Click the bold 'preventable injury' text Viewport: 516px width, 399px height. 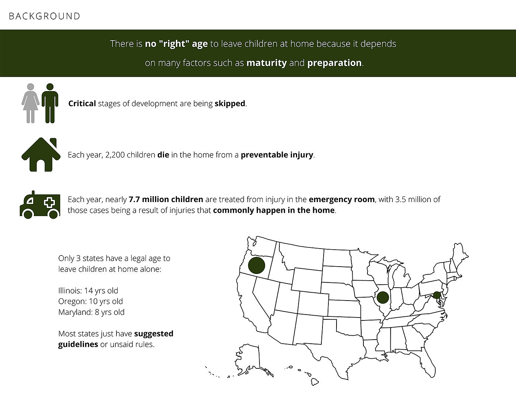point(277,155)
